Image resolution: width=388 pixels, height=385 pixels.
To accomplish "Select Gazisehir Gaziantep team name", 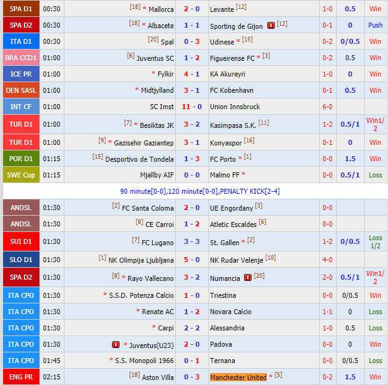I will click(x=144, y=144).
